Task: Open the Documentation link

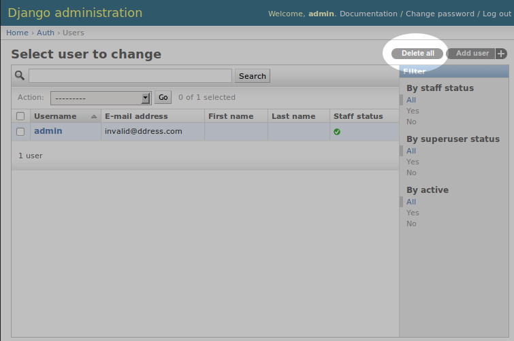Action: click(x=368, y=14)
